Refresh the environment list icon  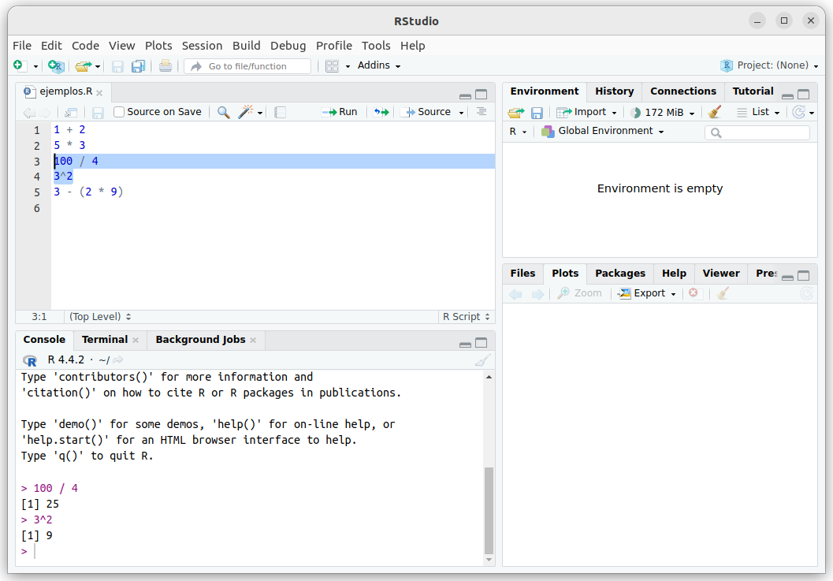tap(798, 112)
